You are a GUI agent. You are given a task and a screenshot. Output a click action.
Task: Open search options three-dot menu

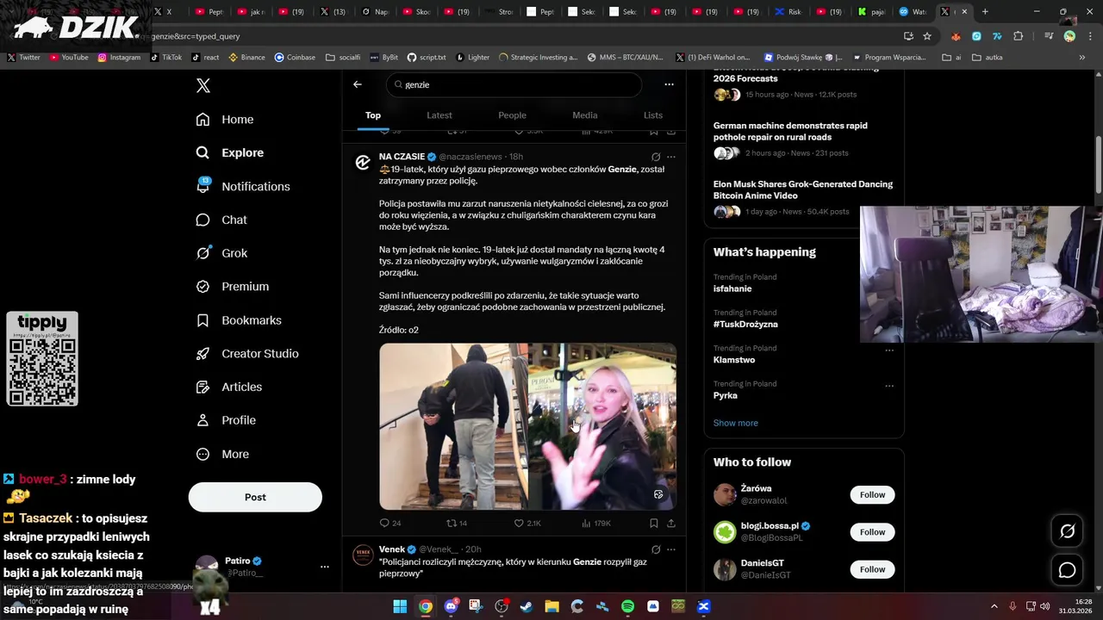click(x=669, y=84)
